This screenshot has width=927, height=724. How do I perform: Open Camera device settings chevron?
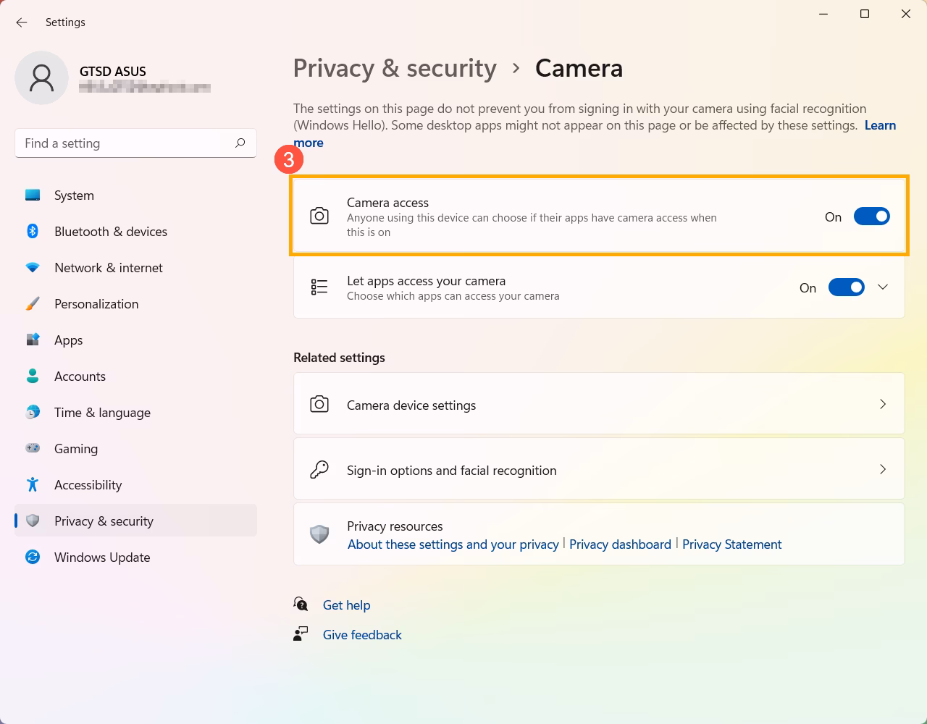click(x=883, y=404)
